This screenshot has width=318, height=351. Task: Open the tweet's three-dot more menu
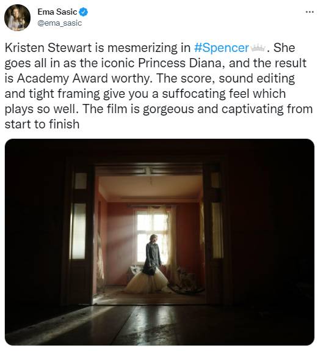309,12
